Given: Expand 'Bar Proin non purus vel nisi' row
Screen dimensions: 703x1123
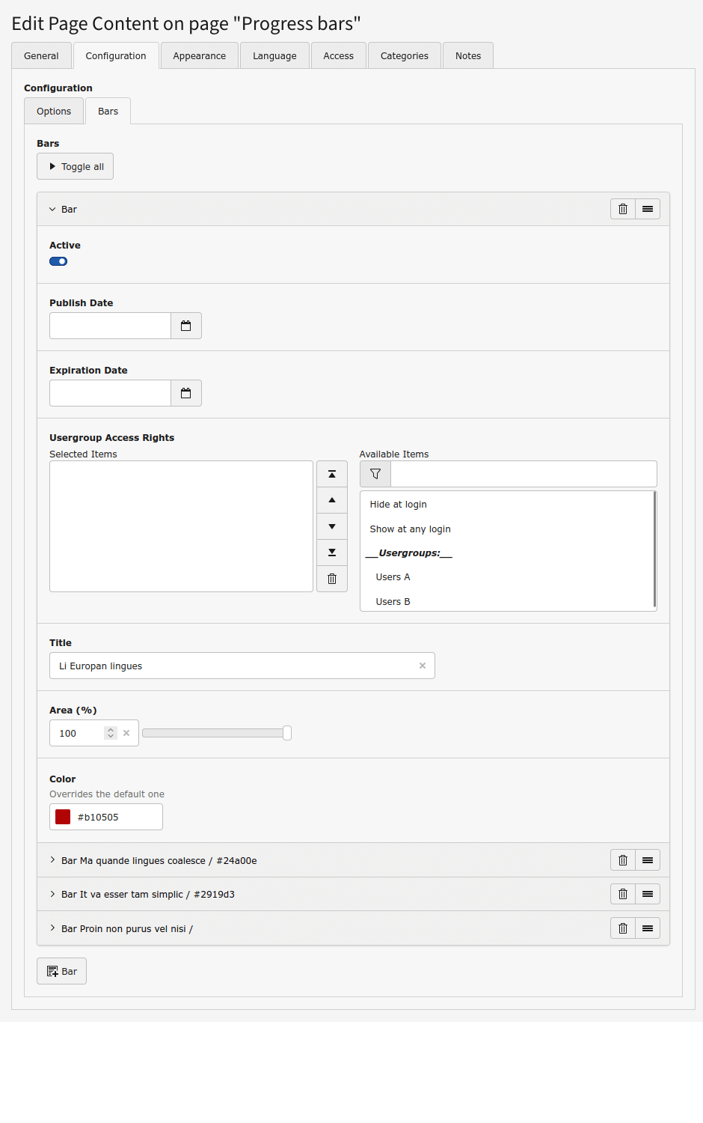Looking at the screenshot, I should pos(126,929).
